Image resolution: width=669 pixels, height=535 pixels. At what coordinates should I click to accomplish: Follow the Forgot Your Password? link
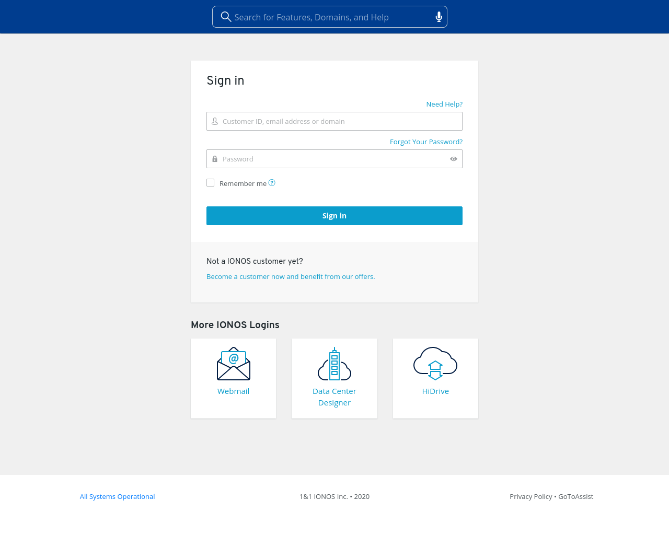[426, 142]
